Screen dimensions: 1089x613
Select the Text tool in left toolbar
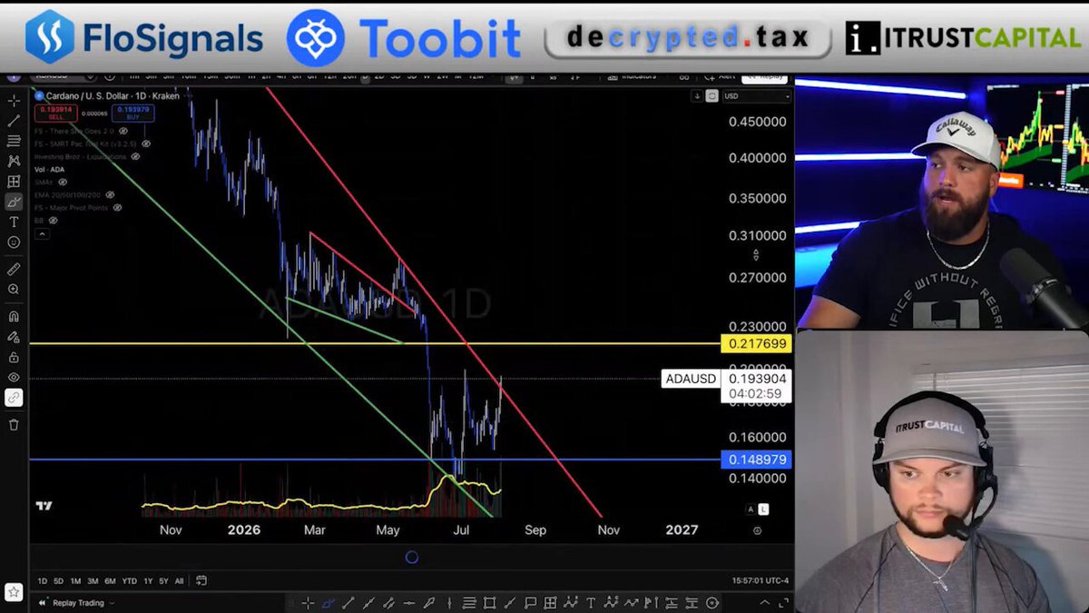click(x=14, y=222)
